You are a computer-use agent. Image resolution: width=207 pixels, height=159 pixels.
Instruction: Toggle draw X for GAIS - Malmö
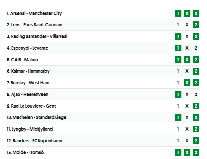[x=187, y=60]
